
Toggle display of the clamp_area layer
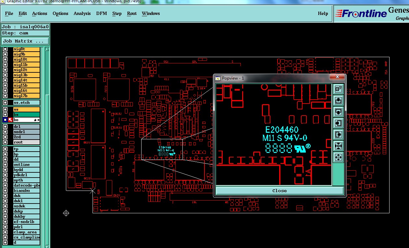click(x=5, y=232)
